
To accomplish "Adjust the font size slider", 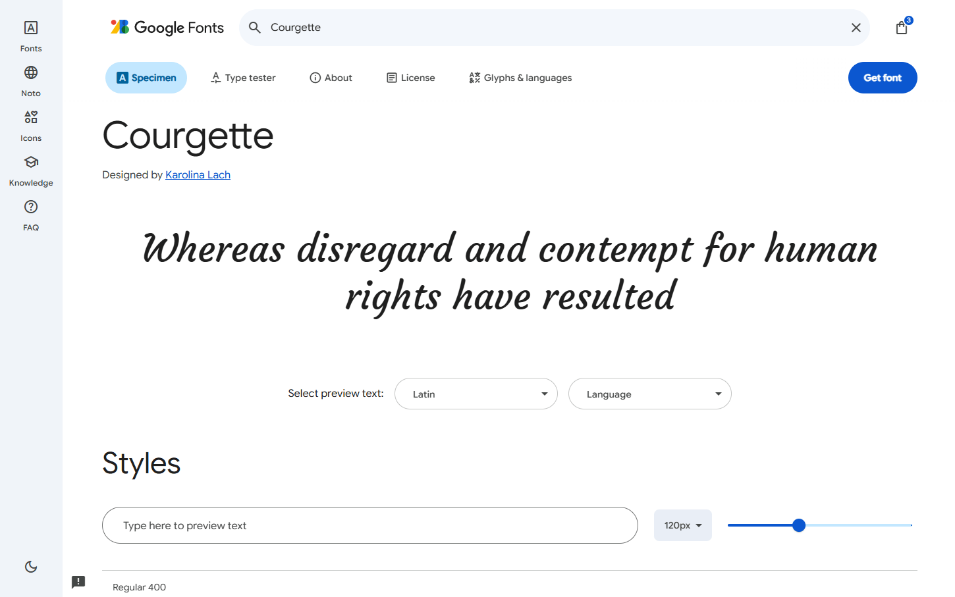I will [799, 525].
